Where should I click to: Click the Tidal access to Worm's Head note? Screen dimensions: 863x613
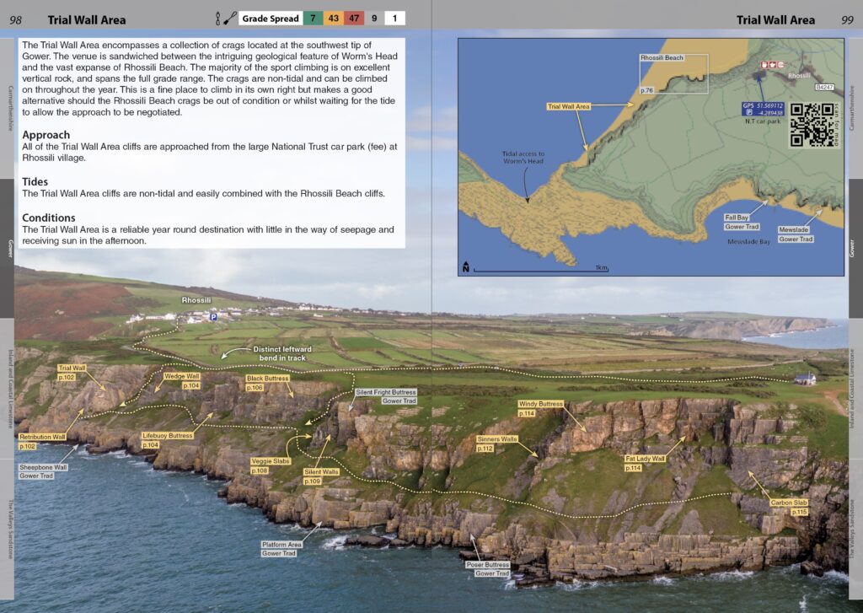click(523, 158)
